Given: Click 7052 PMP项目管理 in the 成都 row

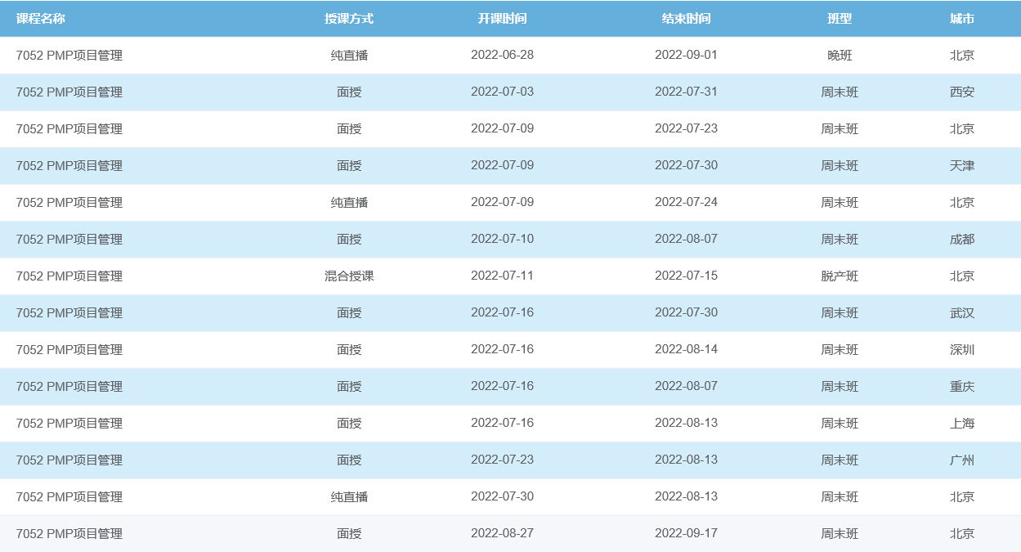Looking at the screenshot, I should coord(69,240).
